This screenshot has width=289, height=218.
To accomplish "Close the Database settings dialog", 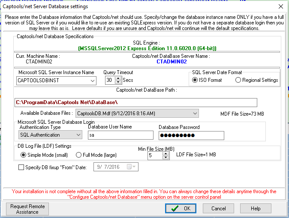I will pyautogui.click(x=281, y=6).
